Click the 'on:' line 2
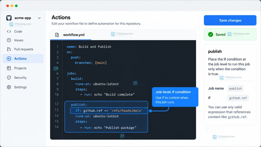 click(x=70, y=52)
